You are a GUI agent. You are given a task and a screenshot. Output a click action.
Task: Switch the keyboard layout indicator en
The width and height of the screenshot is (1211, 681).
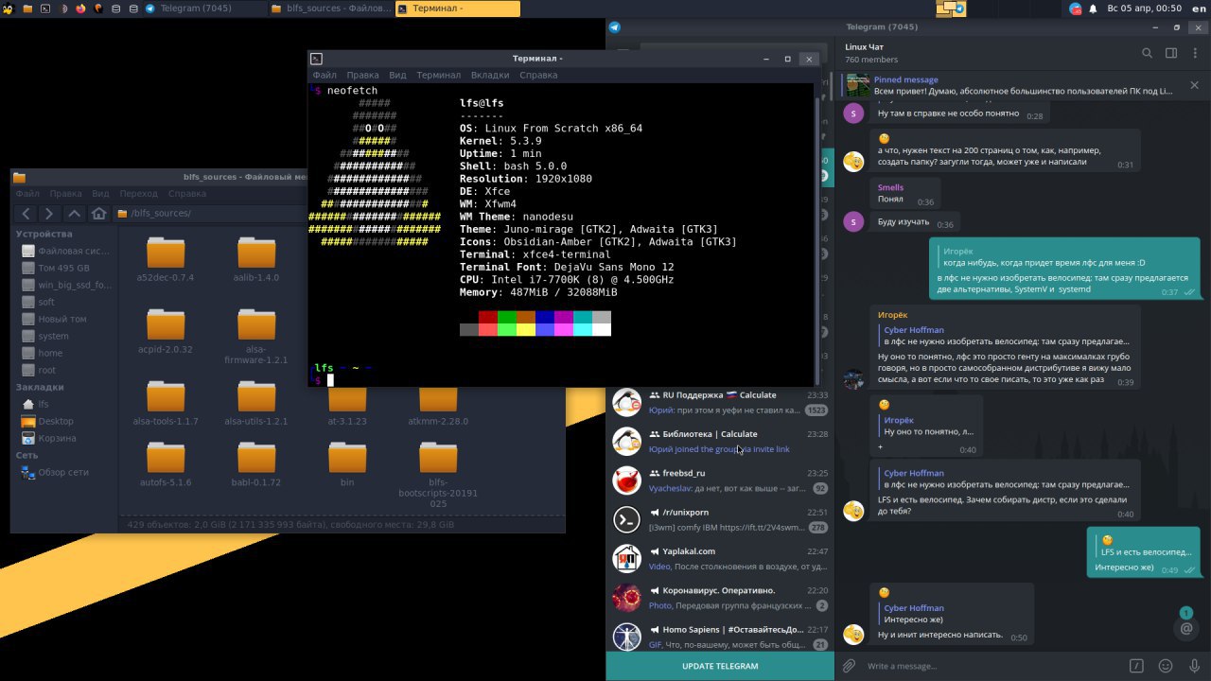(1198, 9)
